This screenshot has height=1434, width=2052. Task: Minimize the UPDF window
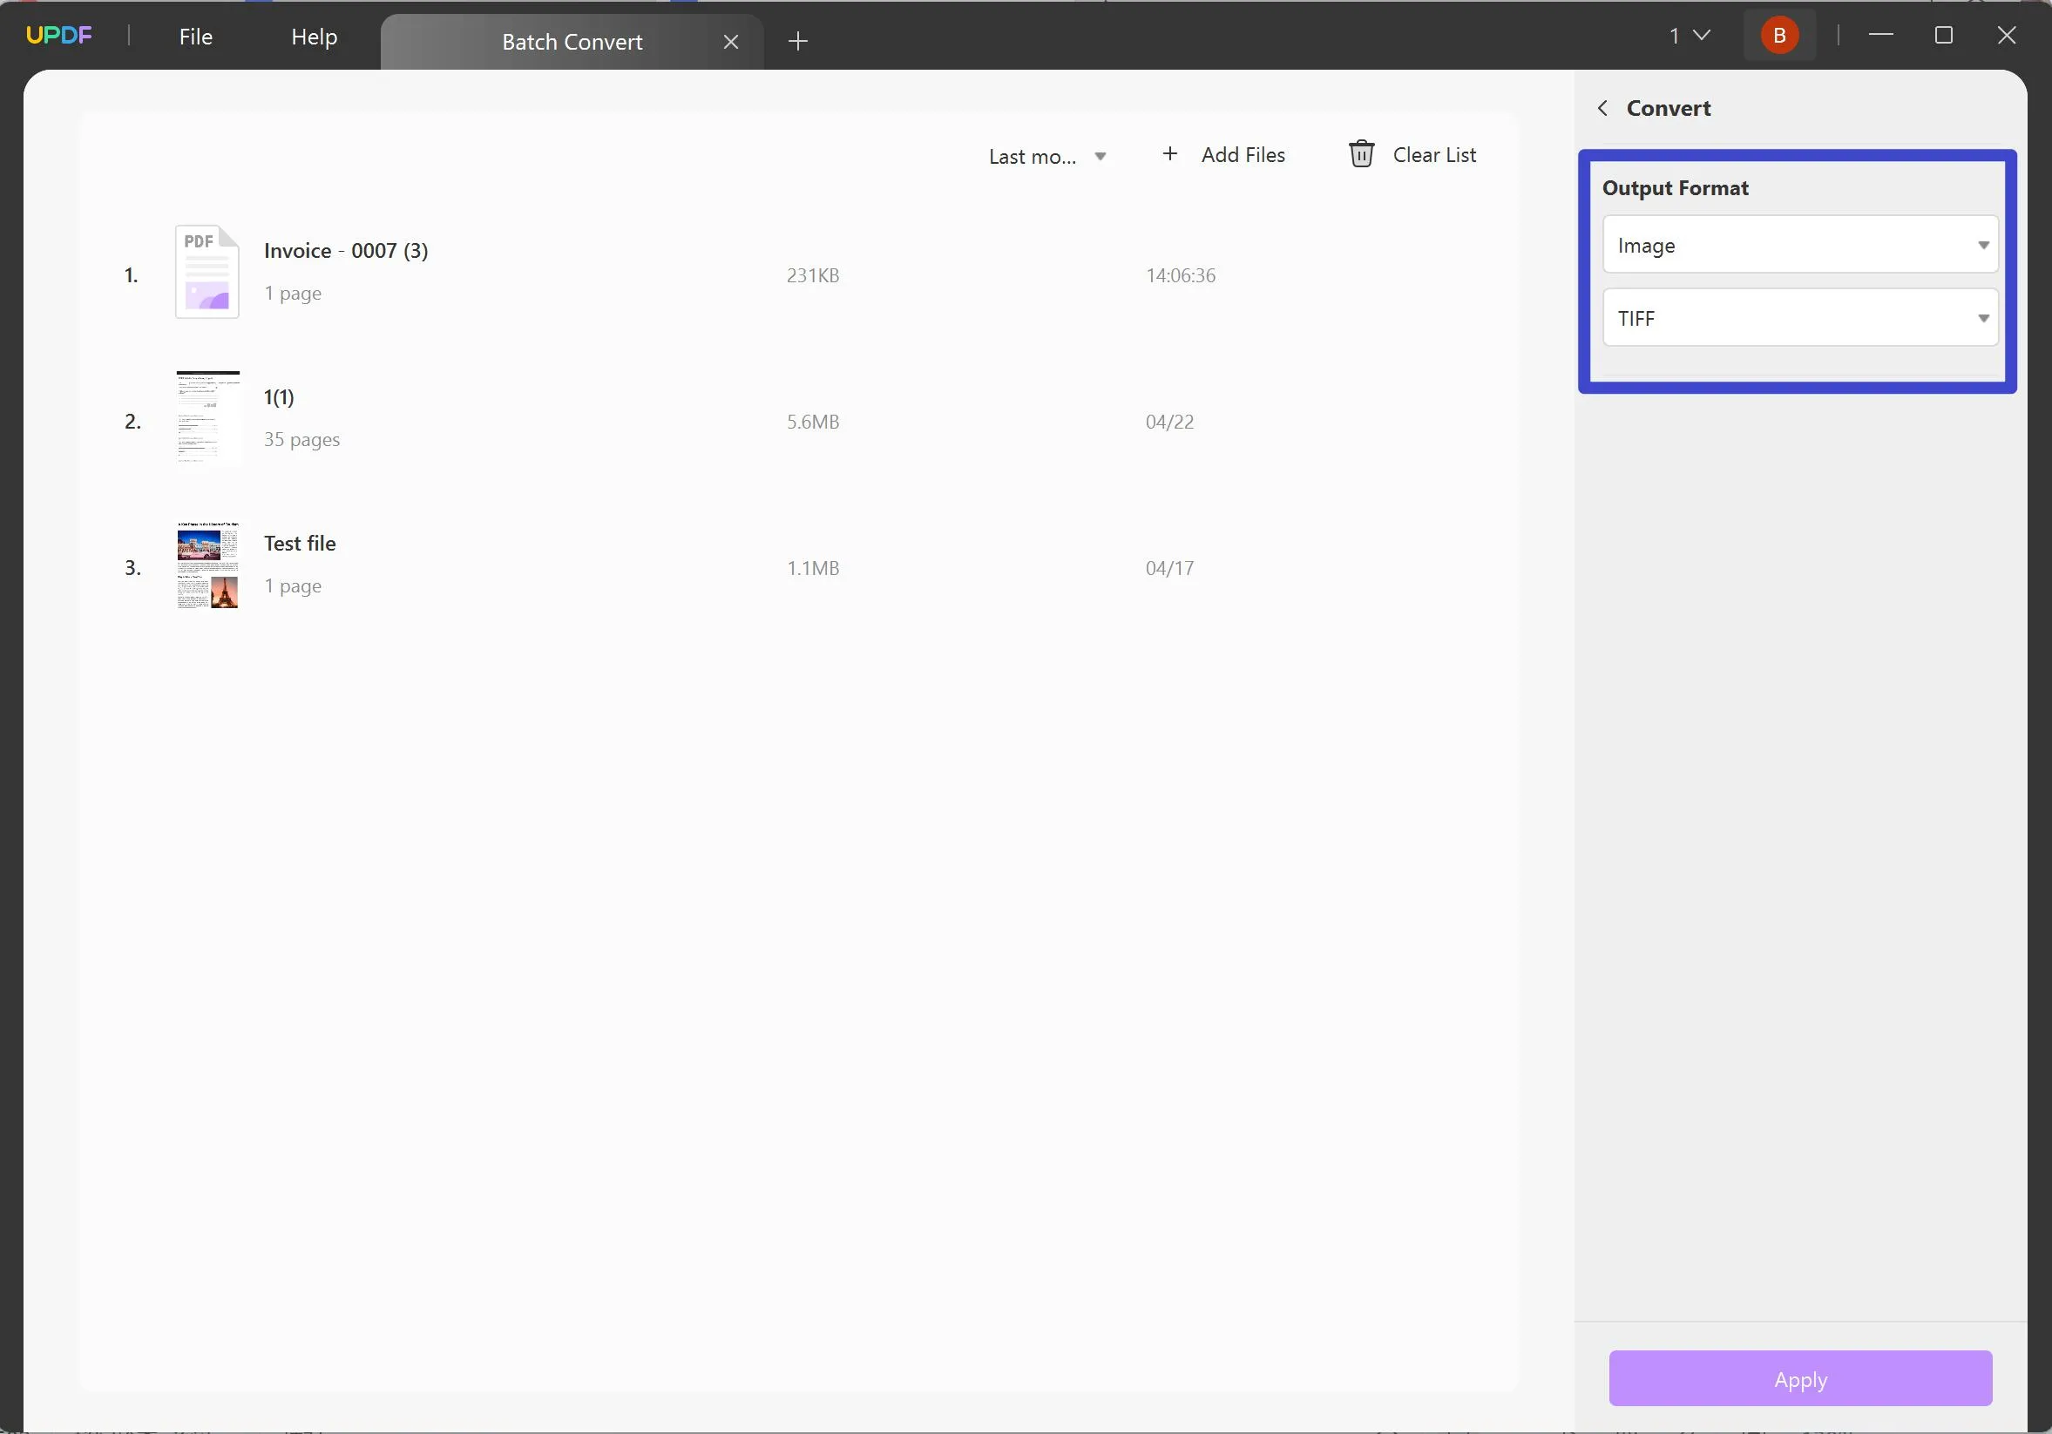1880,35
